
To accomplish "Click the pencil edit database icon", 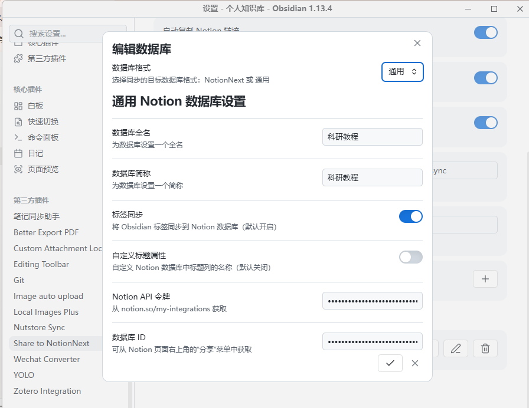I will coord(455,348).
